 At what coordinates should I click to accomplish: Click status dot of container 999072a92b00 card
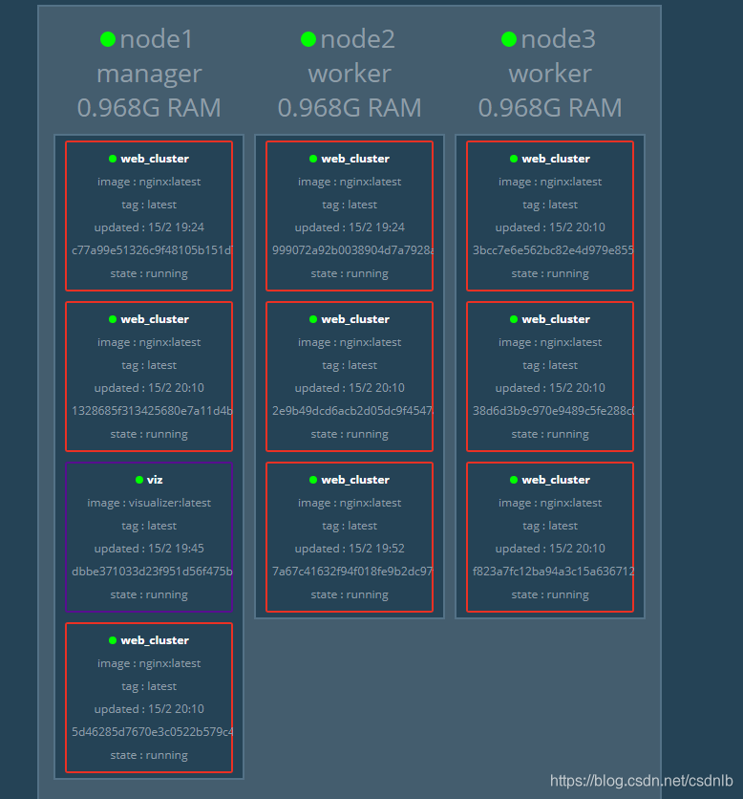(x=313, y=159)
